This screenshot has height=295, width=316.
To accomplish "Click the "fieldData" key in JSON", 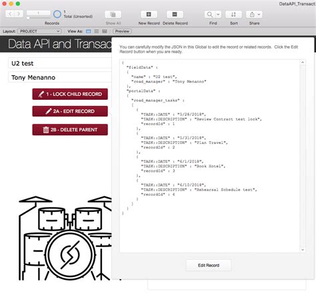I will coord(140,67).
